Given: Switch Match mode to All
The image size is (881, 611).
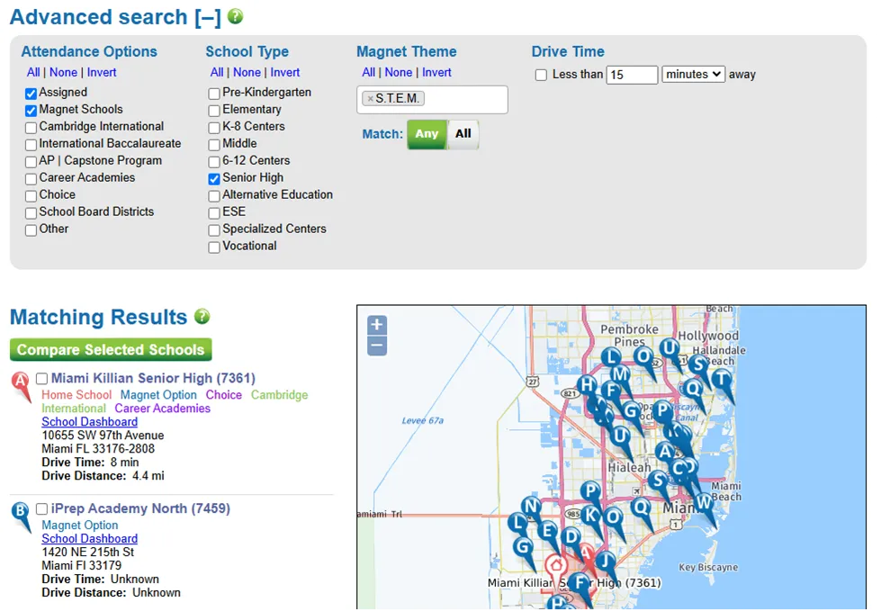Looking at the screenshot, I should 463,134.
